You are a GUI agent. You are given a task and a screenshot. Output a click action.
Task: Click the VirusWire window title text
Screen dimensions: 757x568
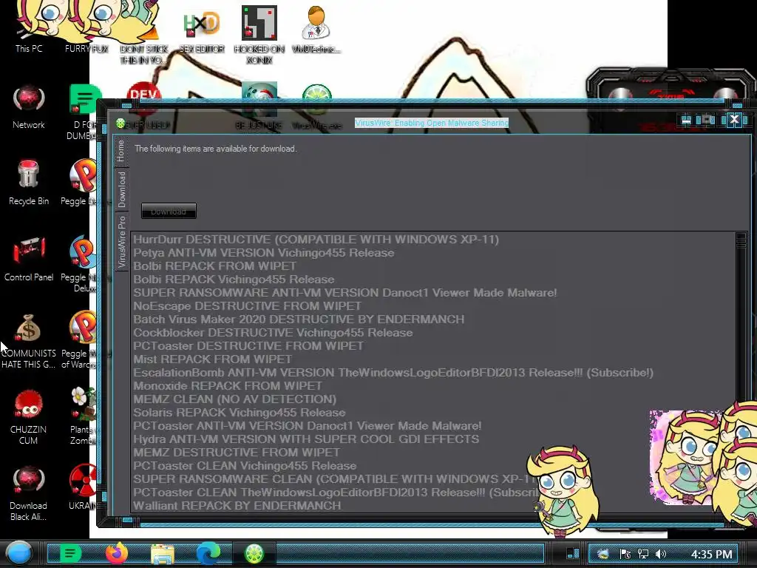click(432, 123)
